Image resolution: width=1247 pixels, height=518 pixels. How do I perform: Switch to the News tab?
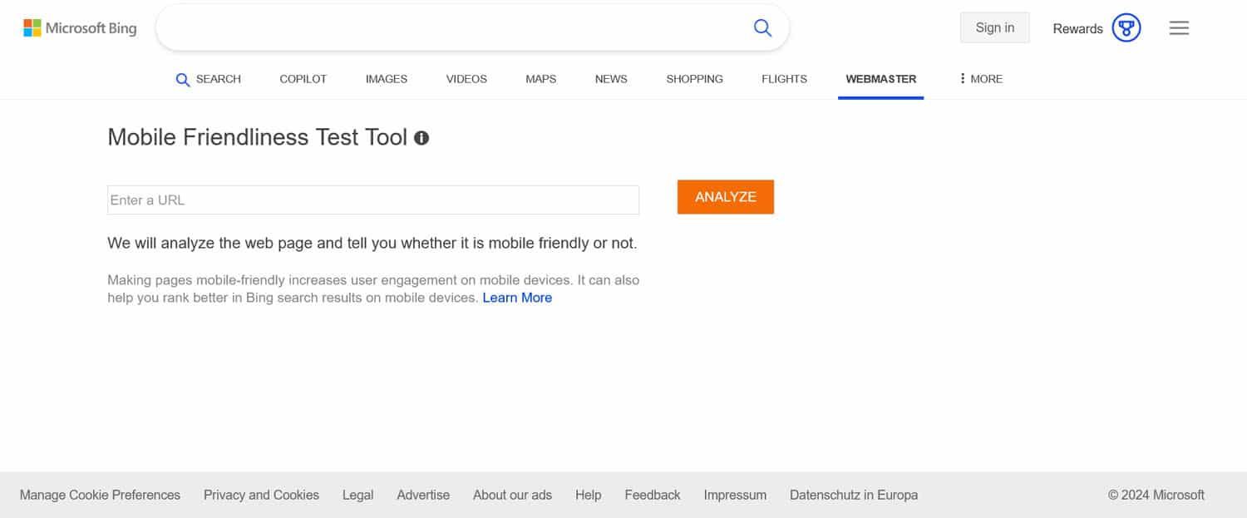611,79
